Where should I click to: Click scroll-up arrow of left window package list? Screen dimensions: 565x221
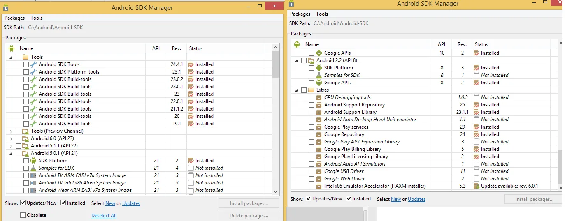[x=276, y=48]
